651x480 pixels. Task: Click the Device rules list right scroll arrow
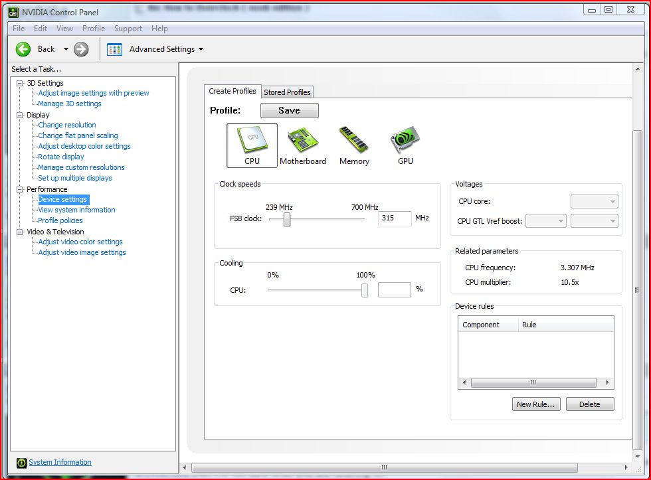[x=607, y=382]
